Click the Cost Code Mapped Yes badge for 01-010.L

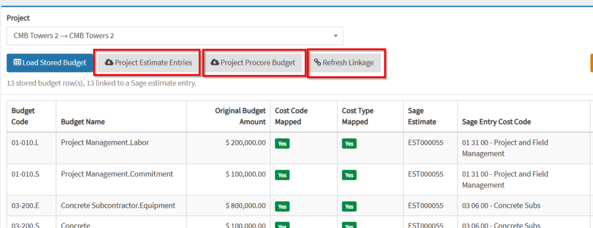[282, 144]
